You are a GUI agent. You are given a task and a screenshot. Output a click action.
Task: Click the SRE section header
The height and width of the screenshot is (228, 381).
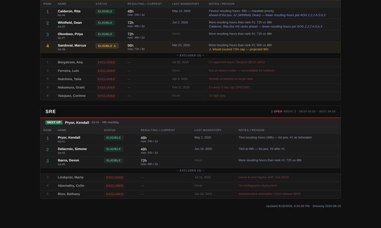[x=190, y=111]
